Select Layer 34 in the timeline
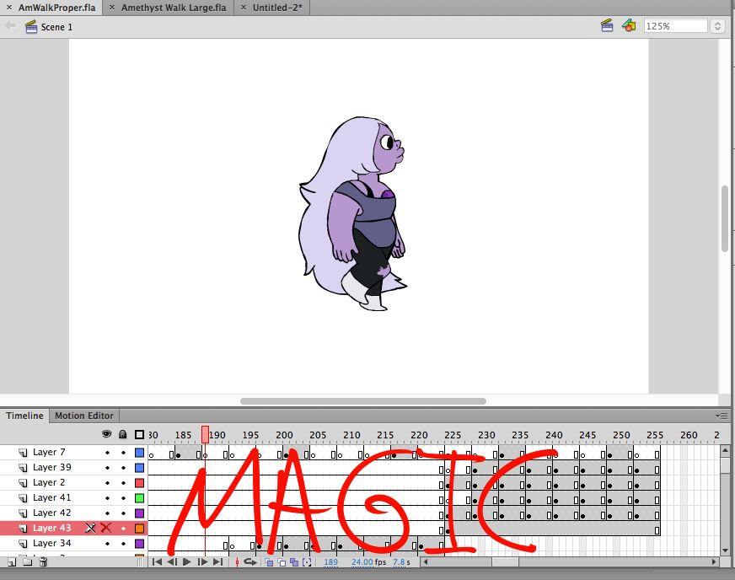The height and width of the screenshot is (580, 735). coord(51,543)
